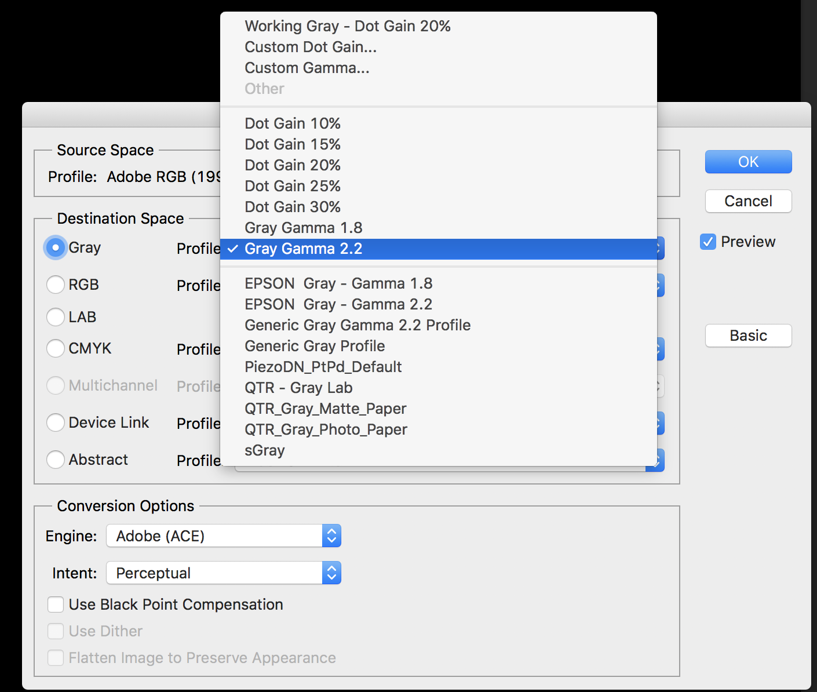Image resolution: width=817 pixels, height=692 pixels.
Task: Choose the RGB destination space option
Action: pyautogui.click(x=56, y=285)
